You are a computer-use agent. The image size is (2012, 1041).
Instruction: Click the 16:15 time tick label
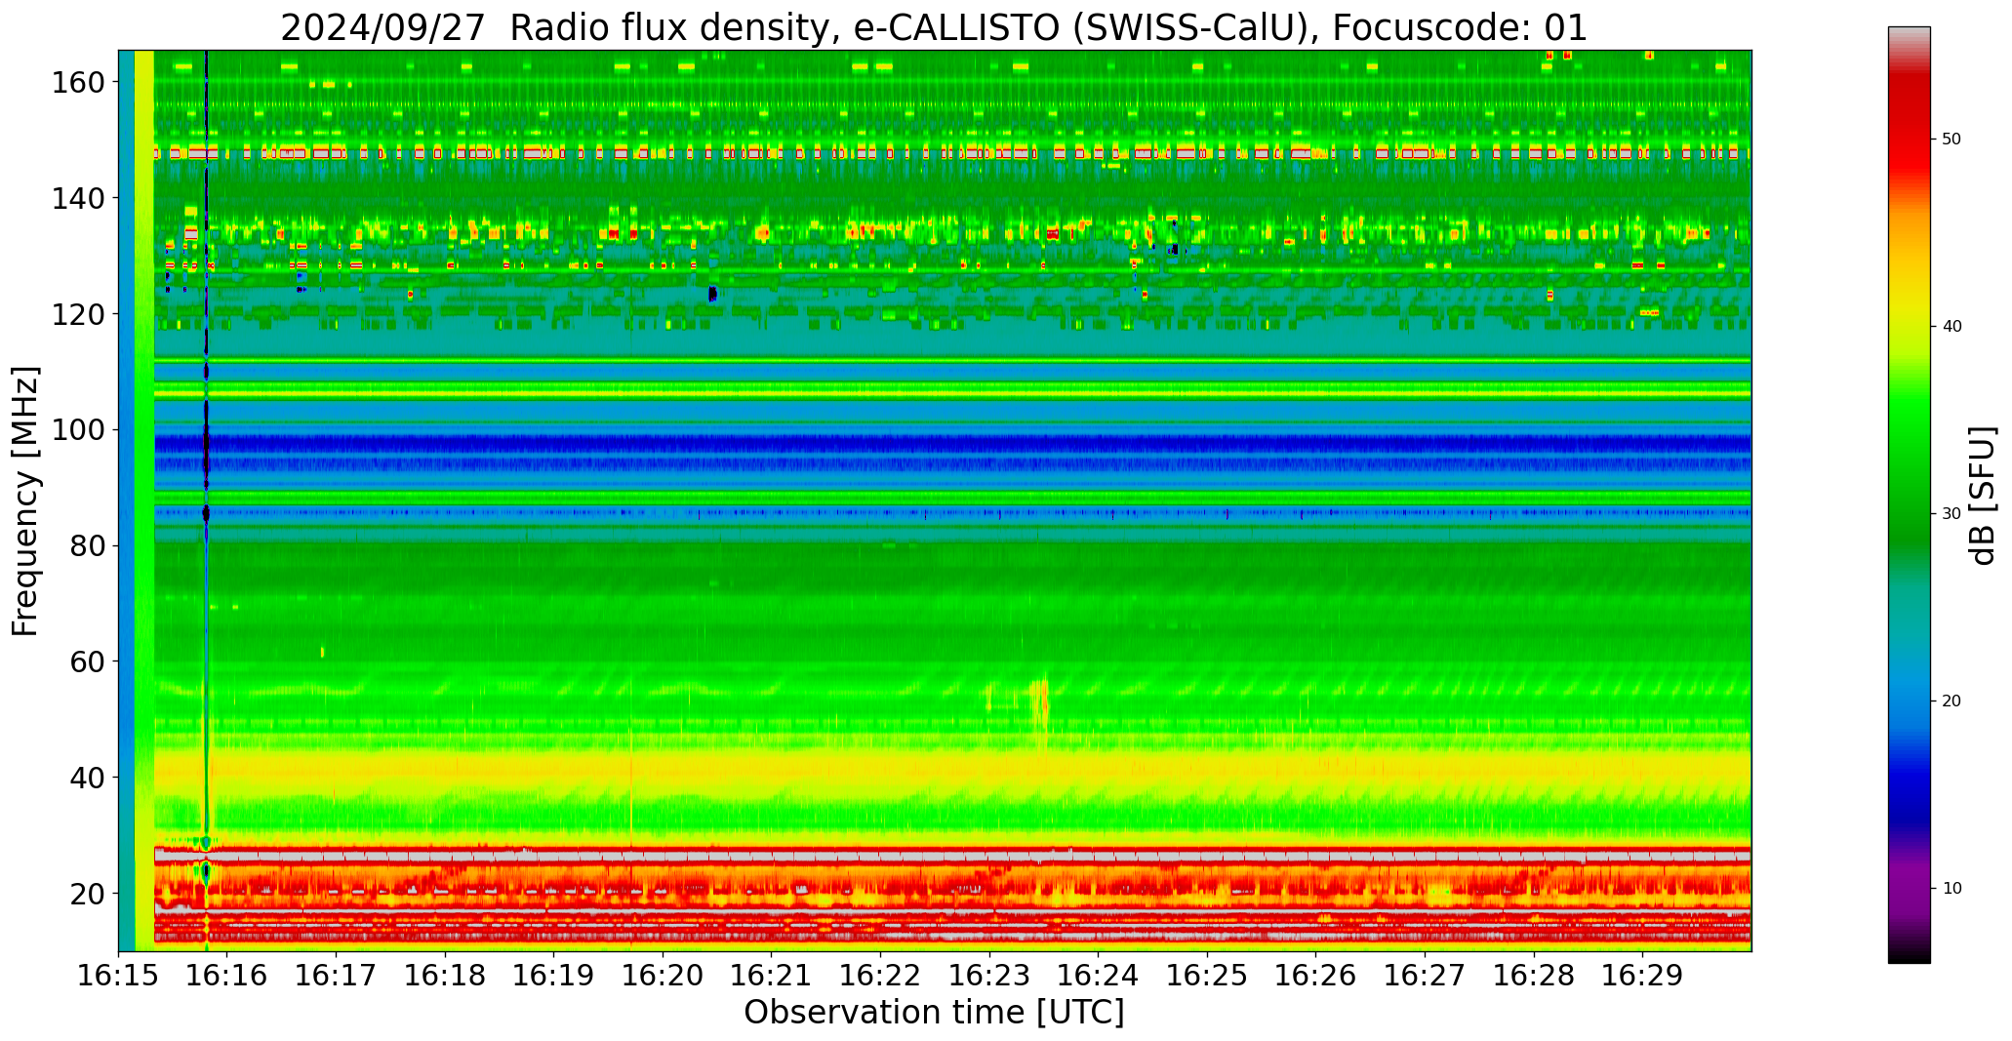(x=119, y=975)
